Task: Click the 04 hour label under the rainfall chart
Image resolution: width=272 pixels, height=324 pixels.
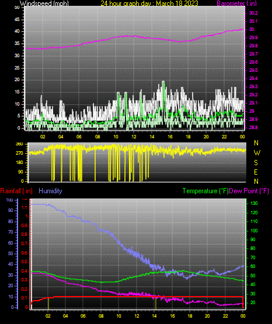Action: [x=65, y=316]
